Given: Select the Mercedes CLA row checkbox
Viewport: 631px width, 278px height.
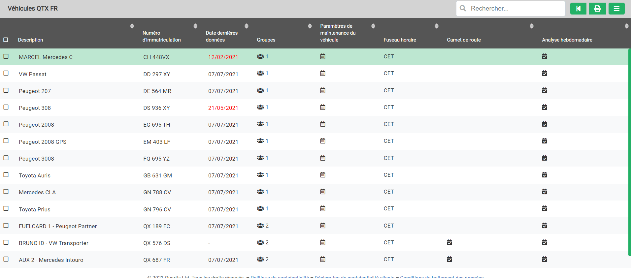Looking at the screenshot, I should [6, 191].
